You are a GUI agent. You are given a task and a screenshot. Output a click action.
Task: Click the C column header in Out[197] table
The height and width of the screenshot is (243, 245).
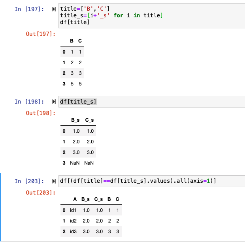80,41
